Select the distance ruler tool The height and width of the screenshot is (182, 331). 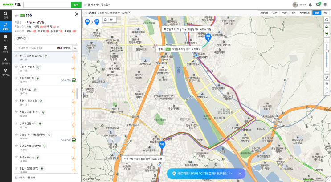pos(327,77)
